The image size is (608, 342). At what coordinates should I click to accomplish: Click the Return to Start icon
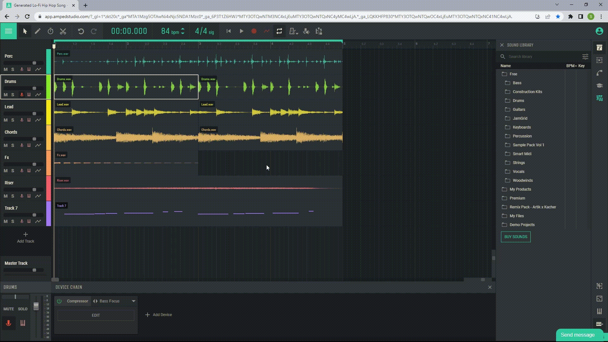(228, 31)
